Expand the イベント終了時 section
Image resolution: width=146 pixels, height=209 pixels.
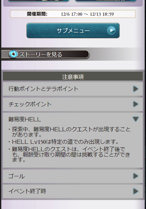[x=73, y=191]
